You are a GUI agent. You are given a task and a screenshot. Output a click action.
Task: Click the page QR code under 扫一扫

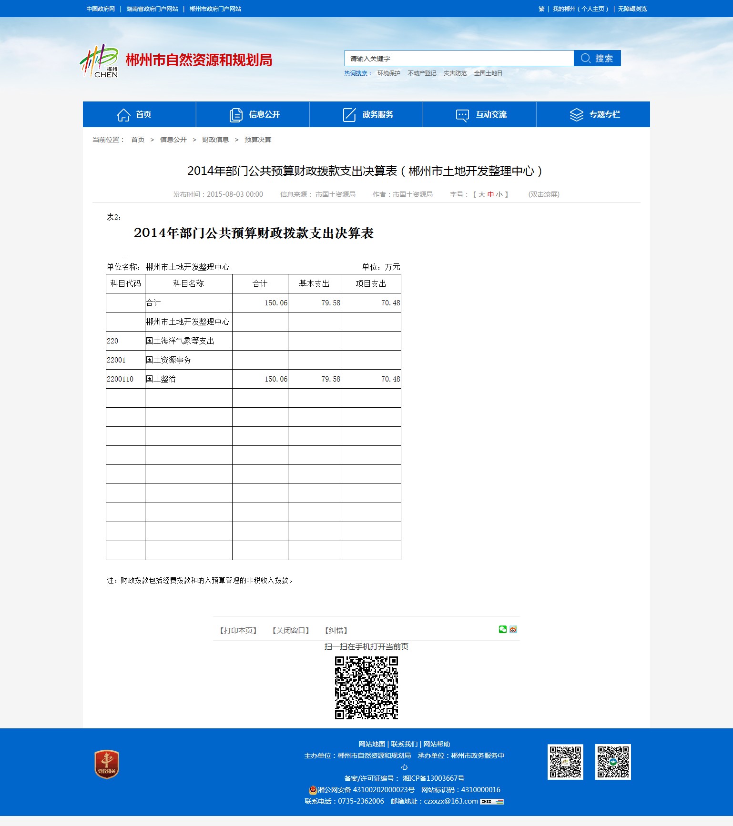click(366, 687)
